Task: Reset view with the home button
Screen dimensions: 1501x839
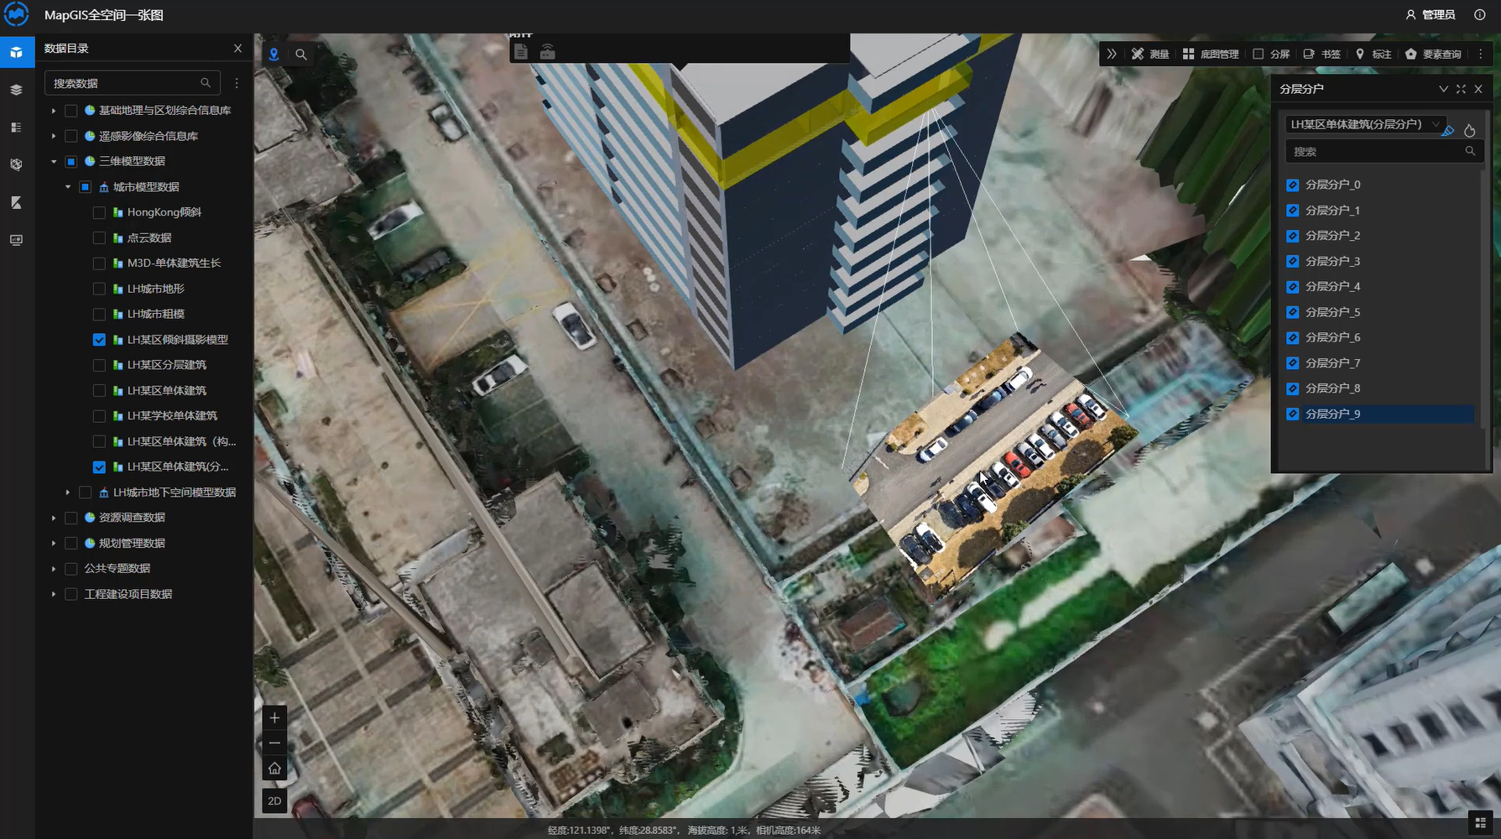Action: point(274,769)
